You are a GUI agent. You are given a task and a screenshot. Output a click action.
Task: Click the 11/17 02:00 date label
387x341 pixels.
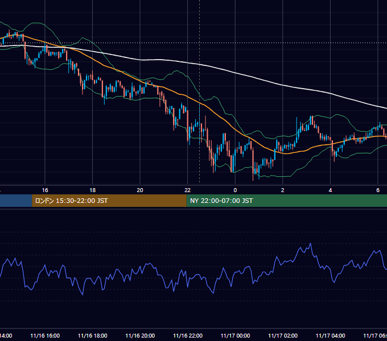coord(283,335)
